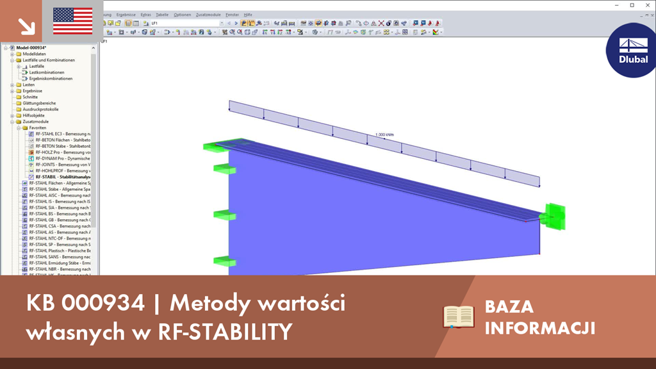This screenshot has height=369, width=656.
Task: Open RF-HOLZ Pro module
Action: 63,152
